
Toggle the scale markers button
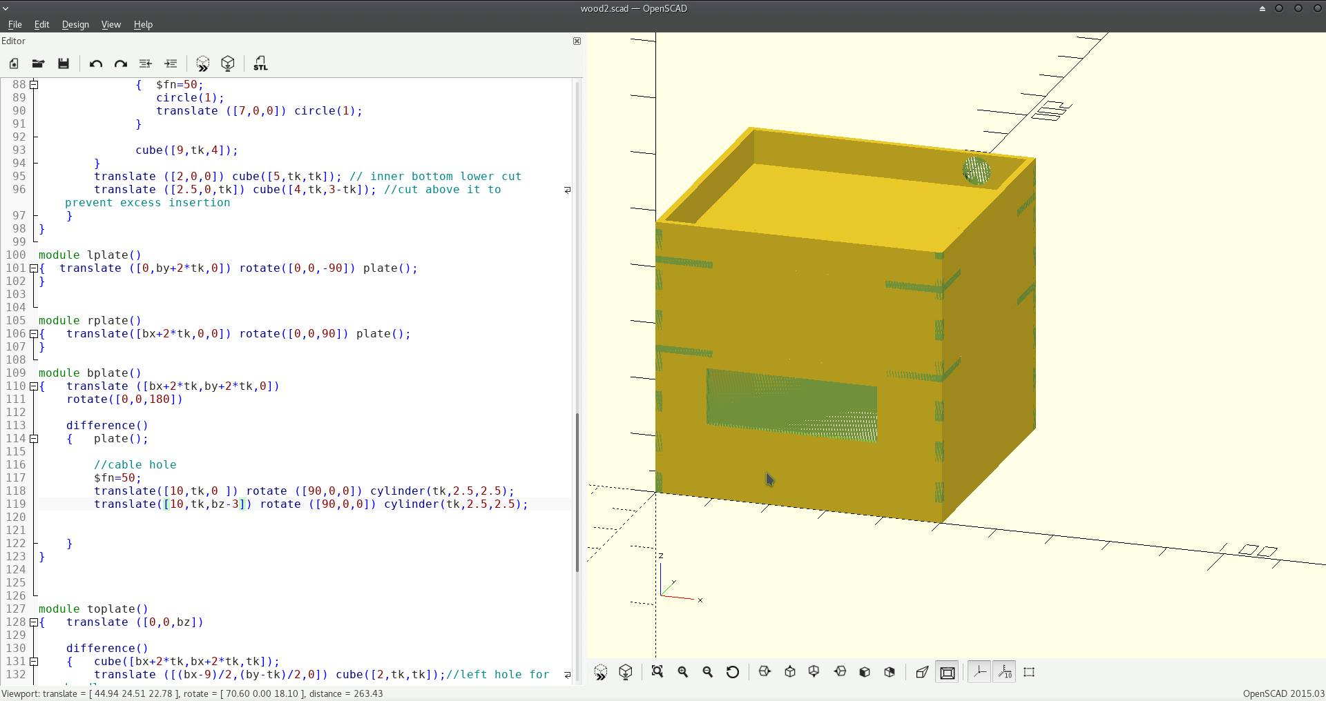click(1004, 672)
